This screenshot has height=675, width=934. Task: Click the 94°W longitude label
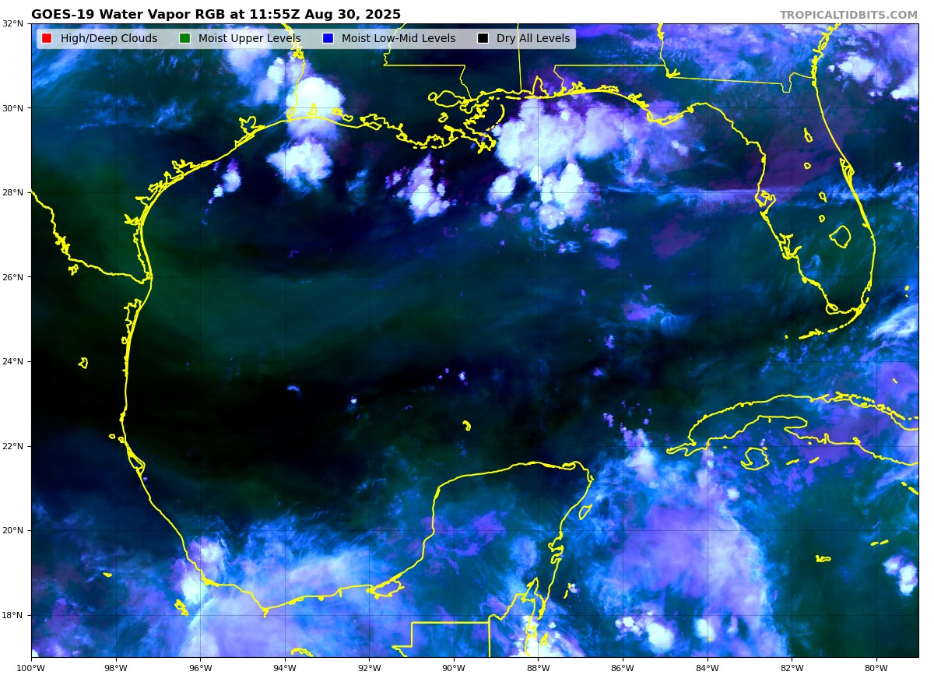tap(285, 667)
